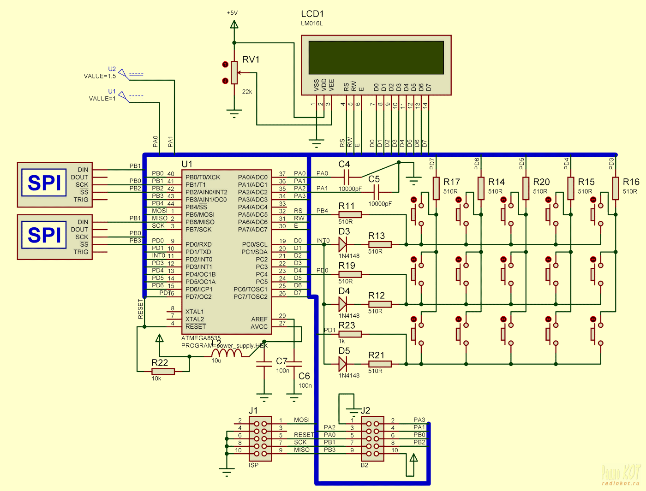Click RV1 upper red increment dot
The height and width of the screenshot is (491, 646).
(225, 65)
